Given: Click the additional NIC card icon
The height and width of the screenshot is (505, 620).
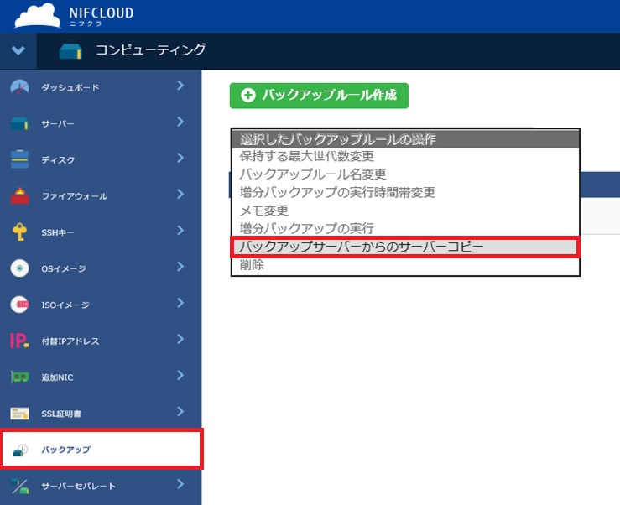Looking at the screenshot, I should point(19,377).
